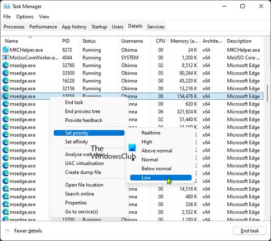
Task: Click Edge icon of PID 32760 row
Action: pos(6,65)
